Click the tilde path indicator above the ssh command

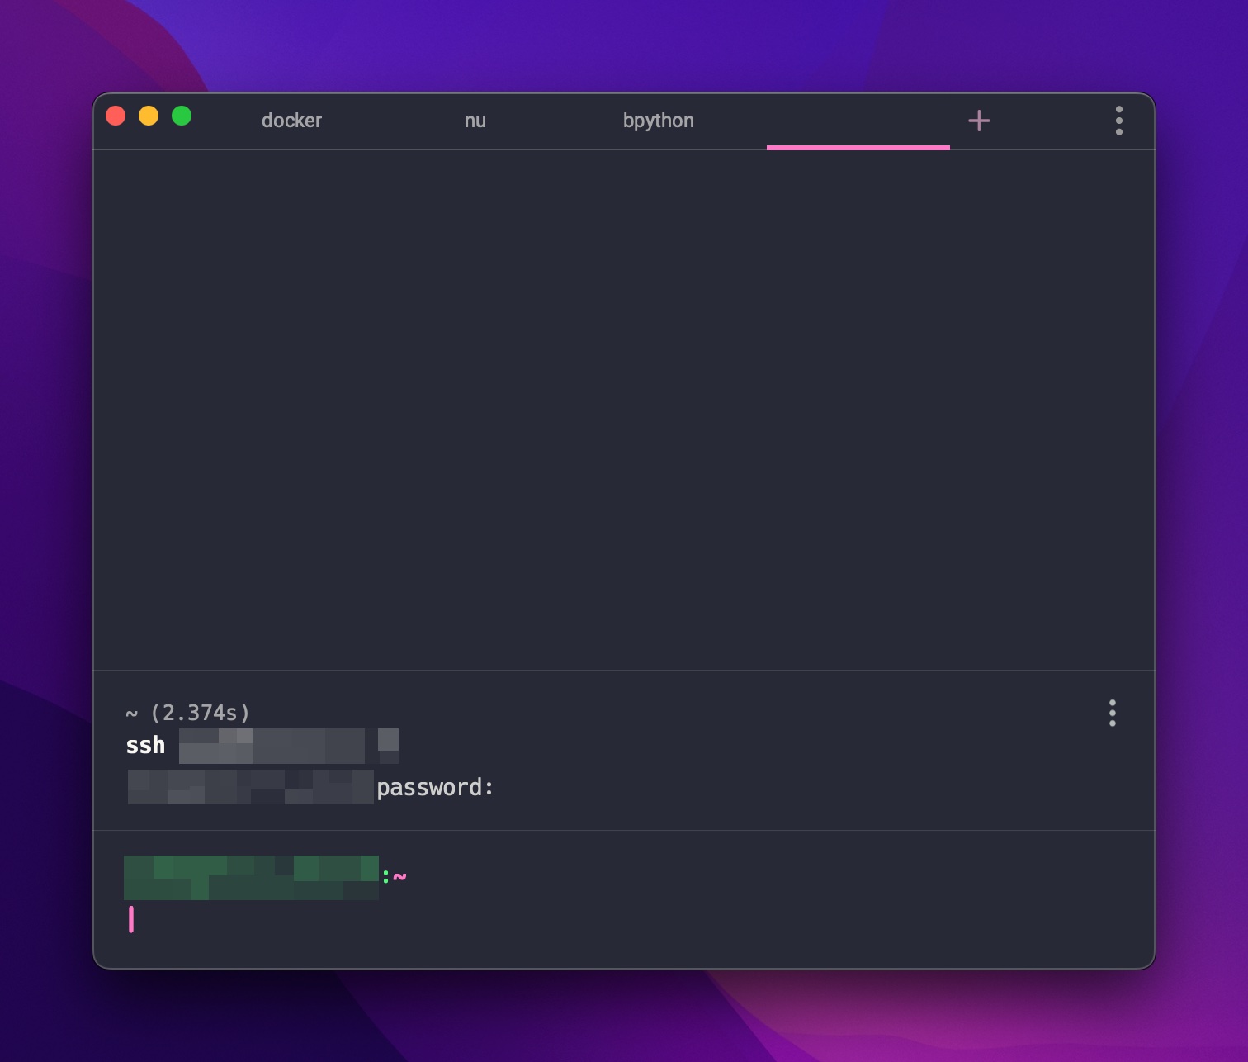130,712
